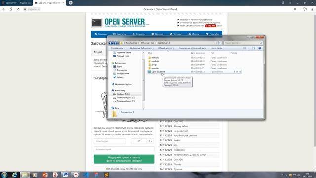Open the progs folder

coord(154,65)
